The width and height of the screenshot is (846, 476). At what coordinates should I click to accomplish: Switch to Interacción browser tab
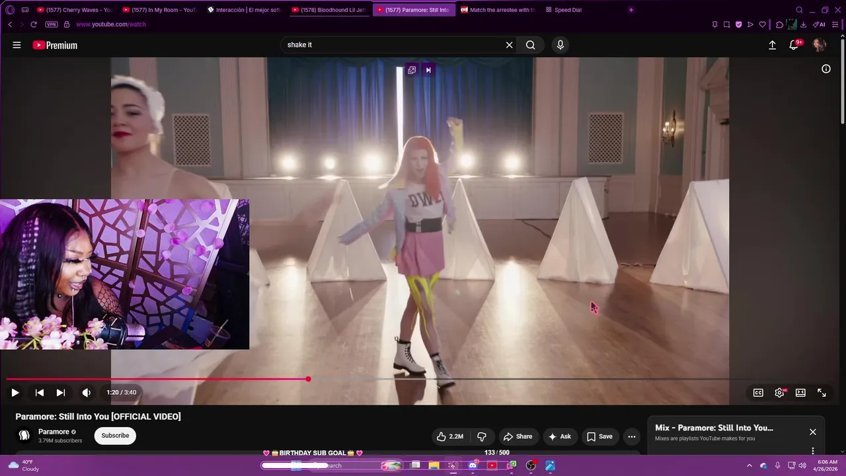point(244,10)
